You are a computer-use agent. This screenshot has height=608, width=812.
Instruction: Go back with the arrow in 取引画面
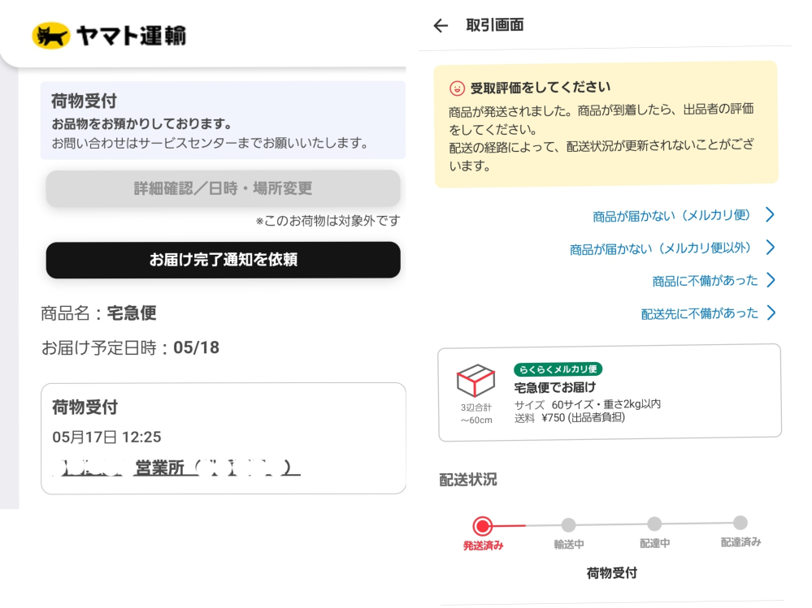coord(441,25)
